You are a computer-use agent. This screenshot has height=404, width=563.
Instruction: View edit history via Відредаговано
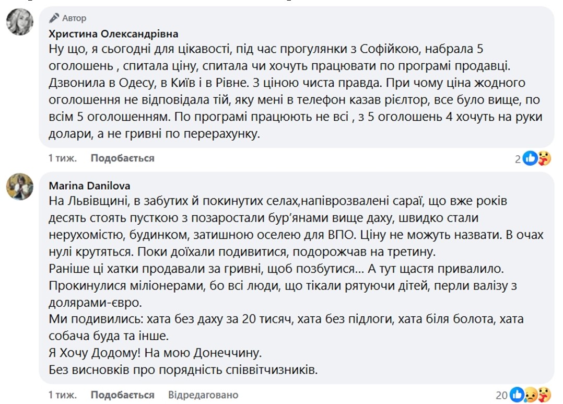coord(203,395)
